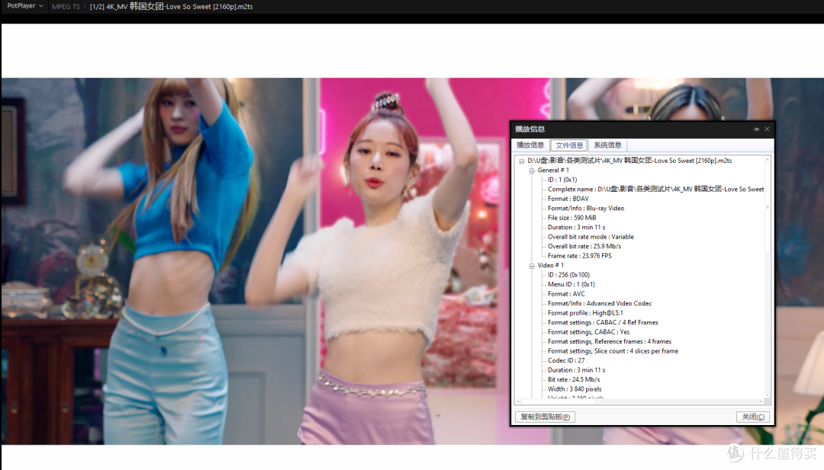
Task: Select the Format : BDAV row
Action: coord(568,199)
